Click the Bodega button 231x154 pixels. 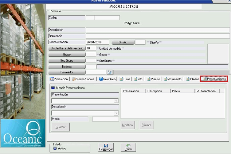tap(67, 67)
